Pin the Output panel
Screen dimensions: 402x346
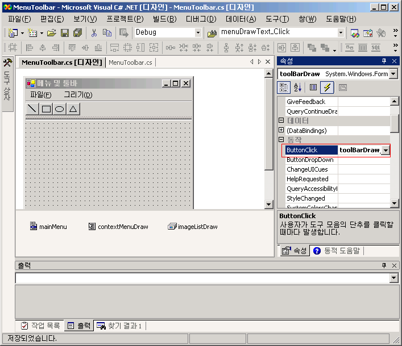click(384, 265)
